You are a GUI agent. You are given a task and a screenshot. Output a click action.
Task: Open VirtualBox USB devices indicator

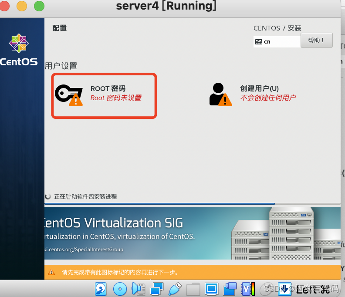click(x=175, y=289)
